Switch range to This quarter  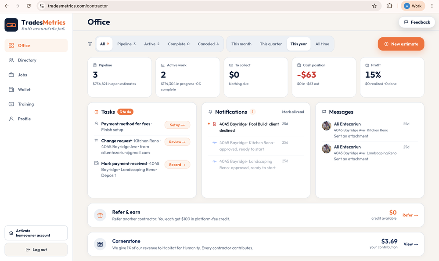271,44
